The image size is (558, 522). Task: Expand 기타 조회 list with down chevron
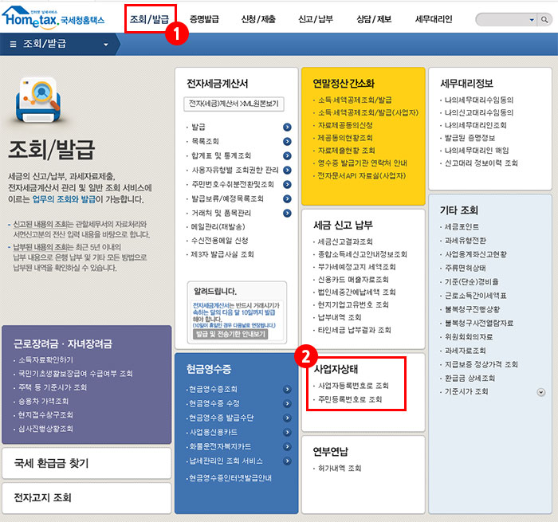click(x=541, y=392)
